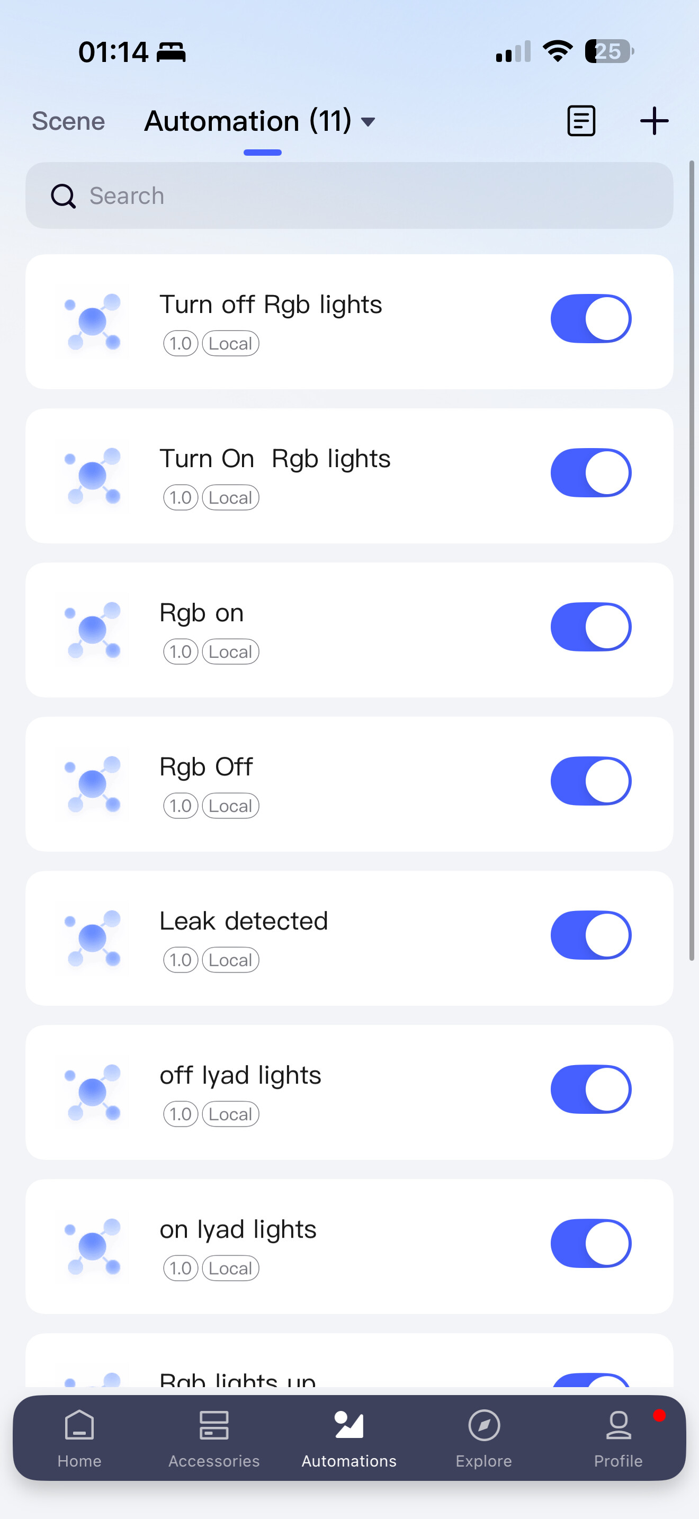The image size is (699, 1519).
Task: Turn off the on lyad lights switch
Action: [x=590, y=1244]
